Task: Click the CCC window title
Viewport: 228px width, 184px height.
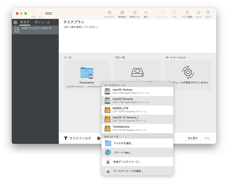Action: click(x=49, y=13)
